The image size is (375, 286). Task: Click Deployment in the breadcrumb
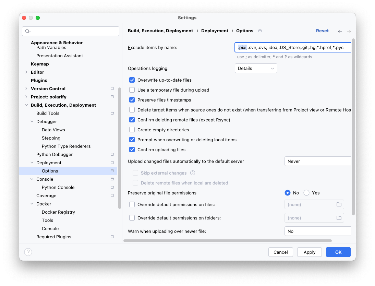[215, 31]
